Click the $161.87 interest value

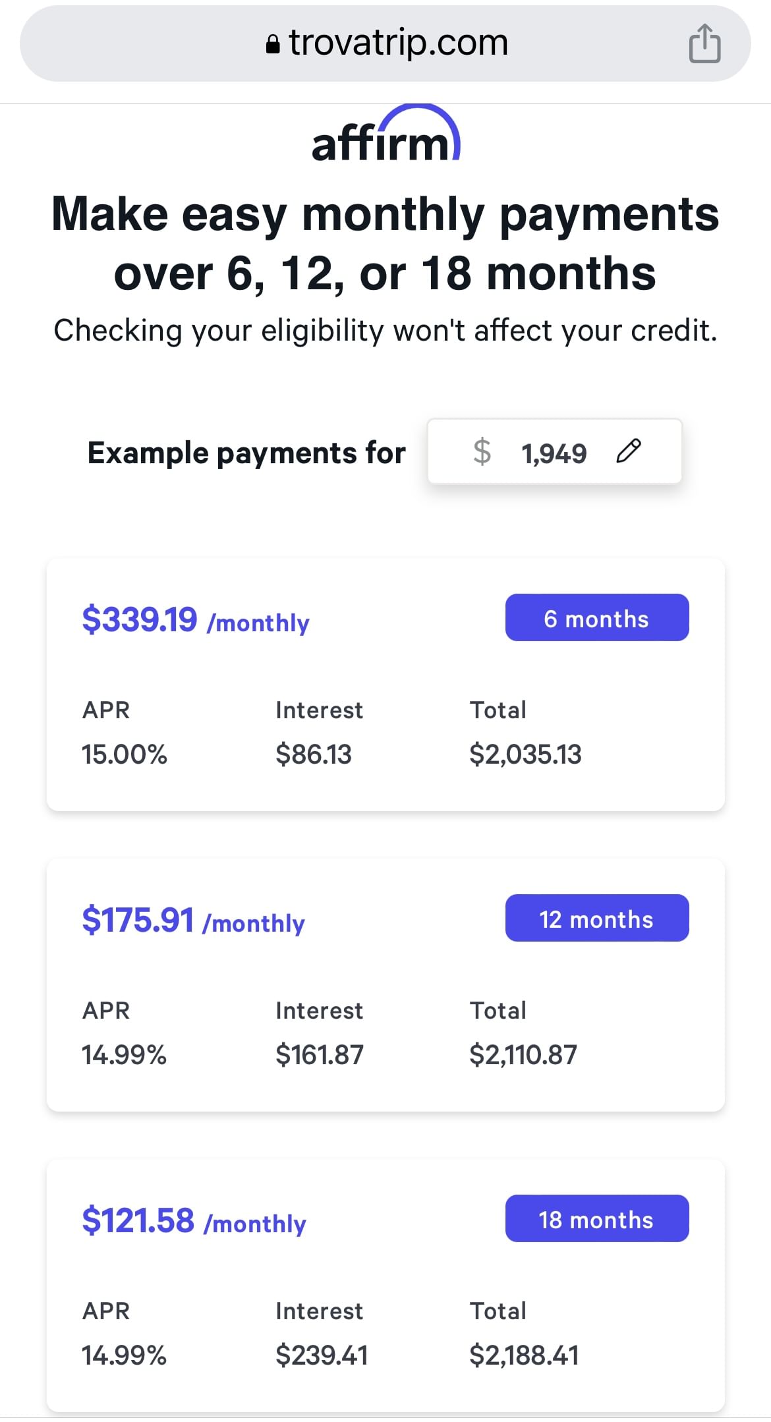coord(319,1055)
